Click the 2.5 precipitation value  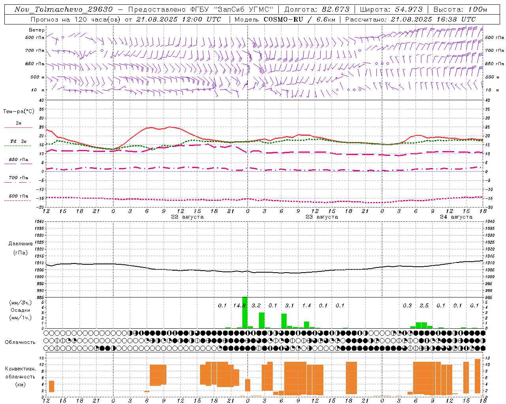424,305
